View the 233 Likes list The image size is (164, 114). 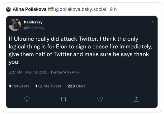pos(76,86)
